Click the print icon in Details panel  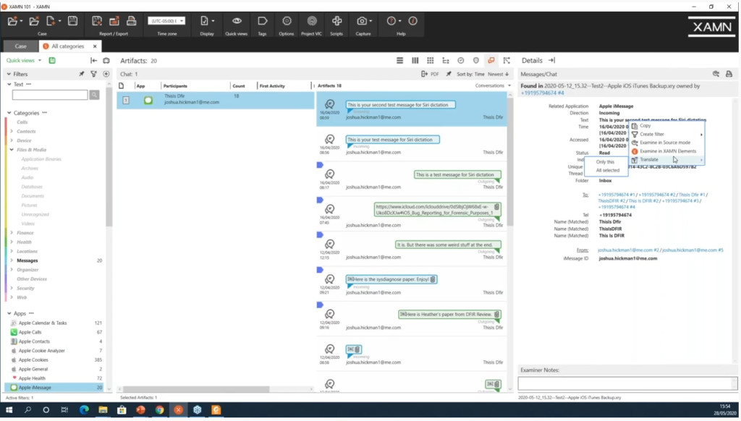click(x=729, y=75)
